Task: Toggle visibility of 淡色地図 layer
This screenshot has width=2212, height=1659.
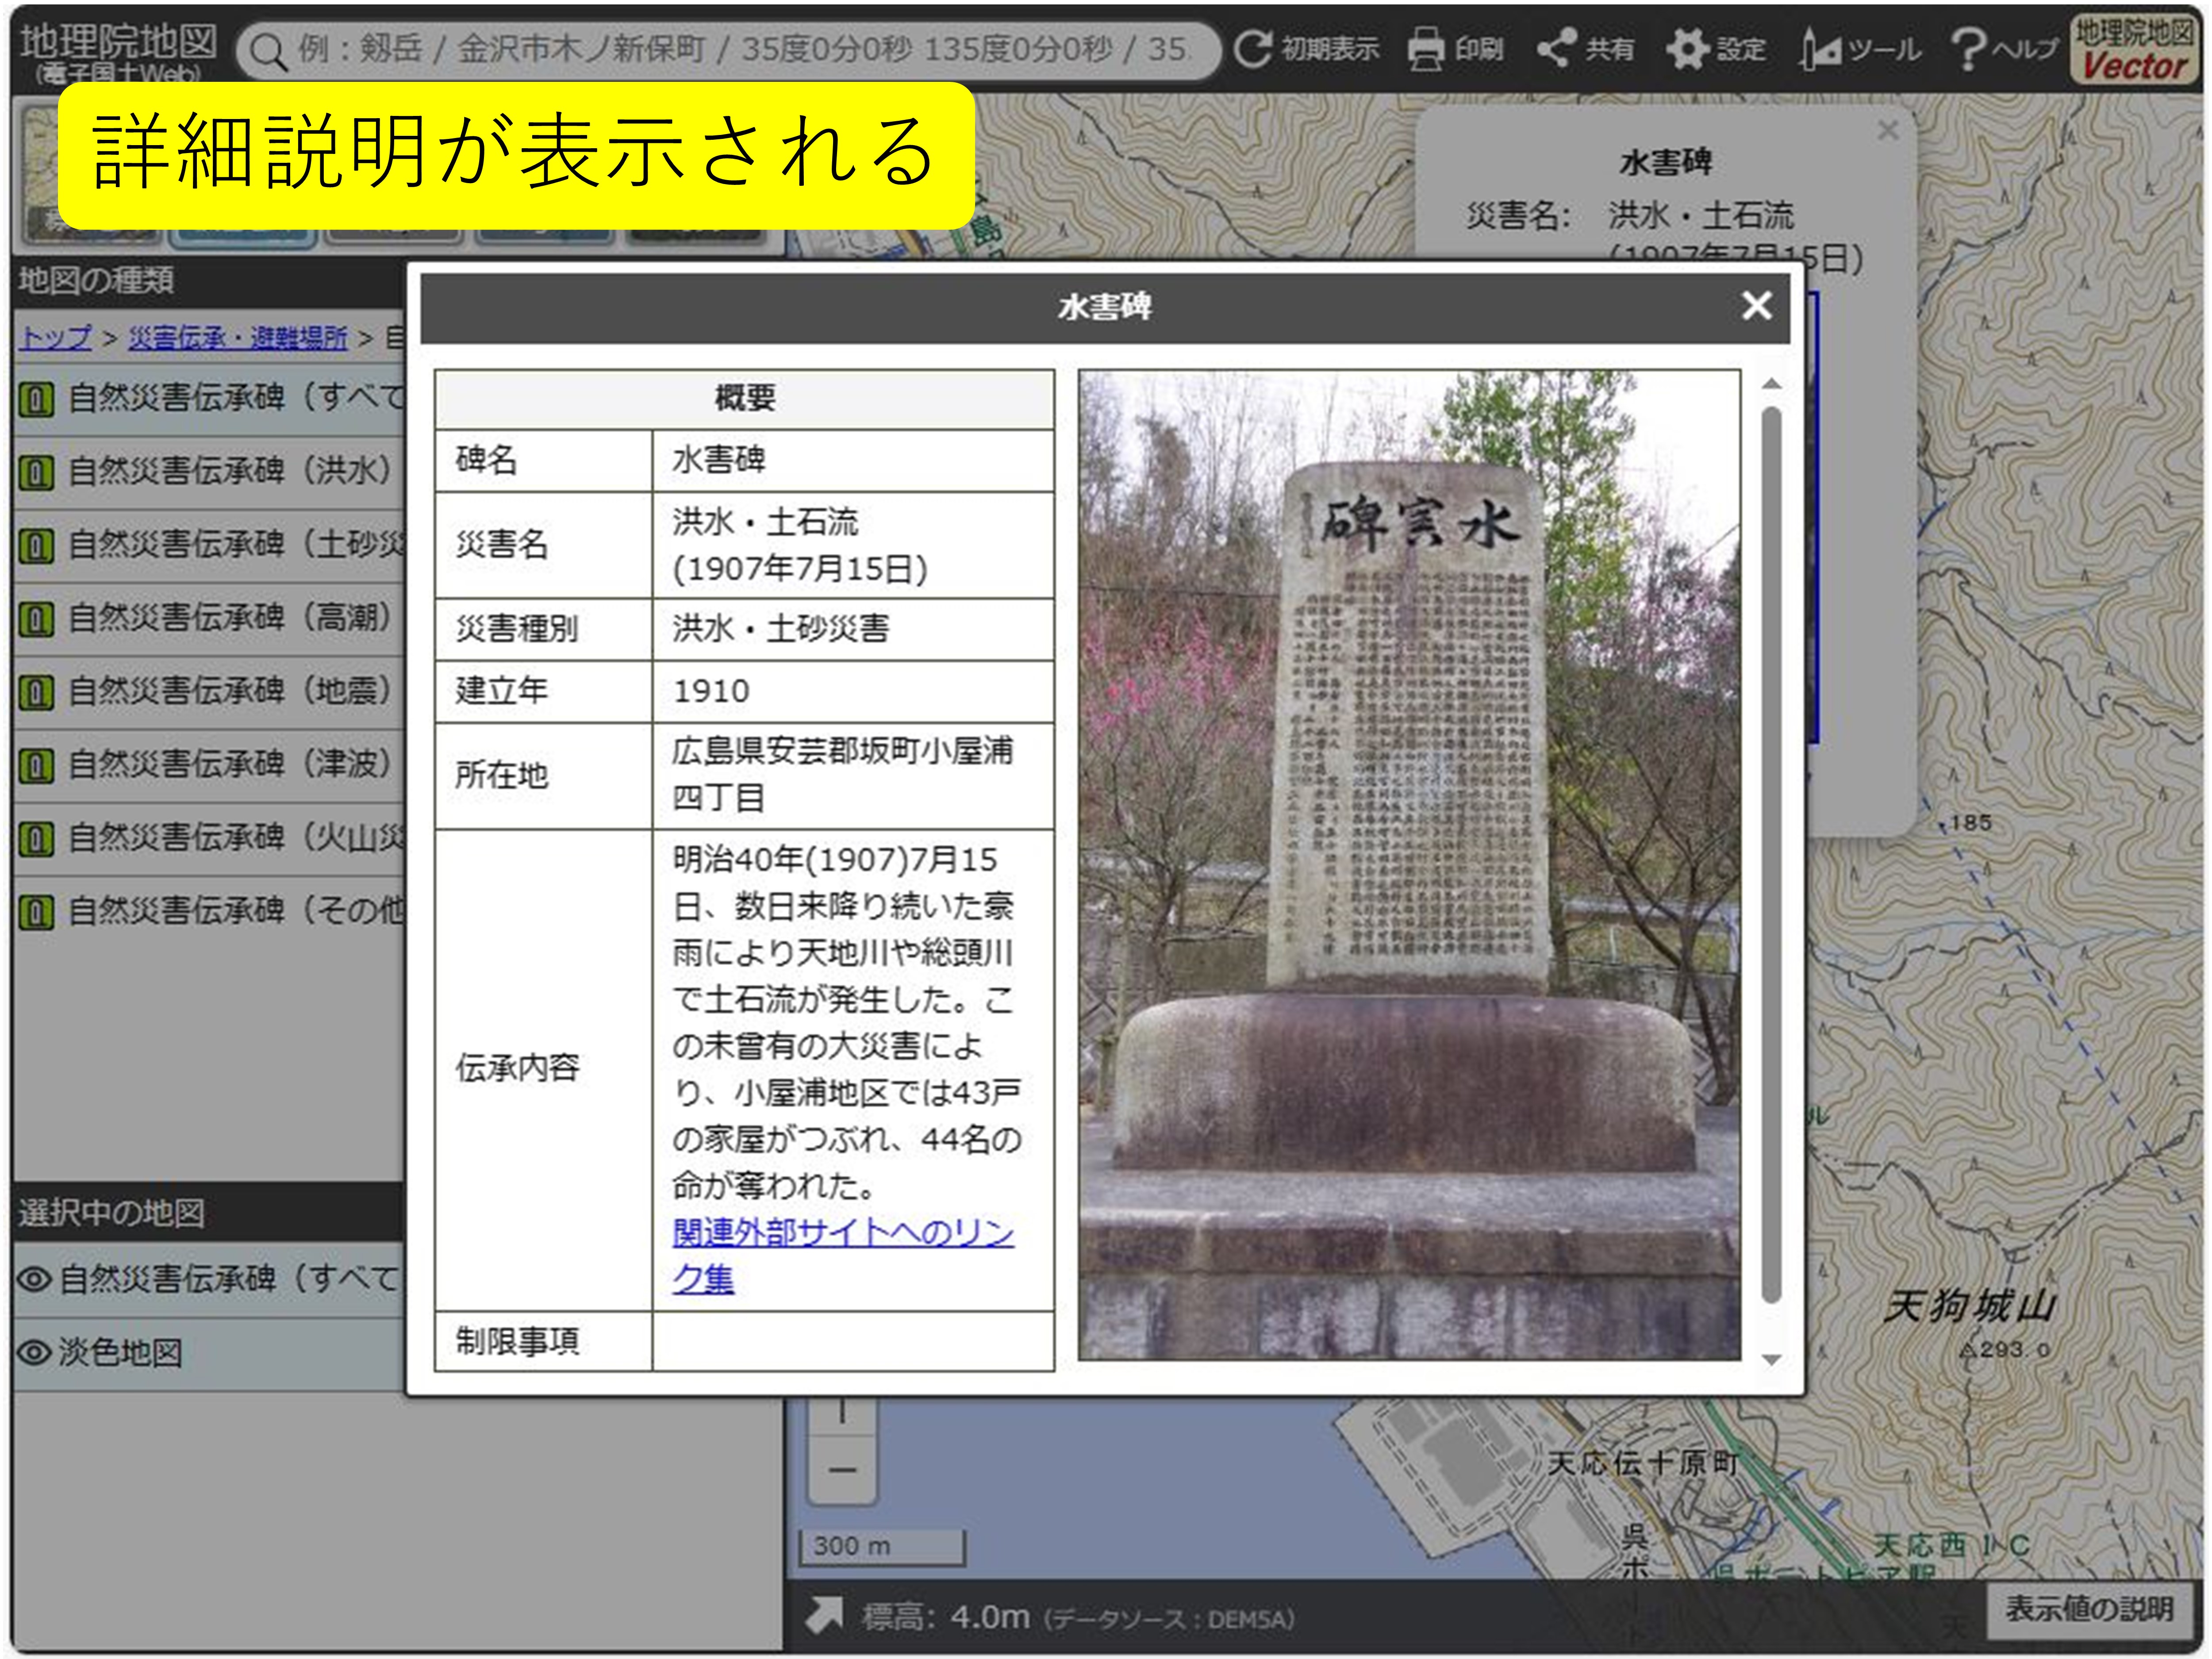Action: 34,1353
